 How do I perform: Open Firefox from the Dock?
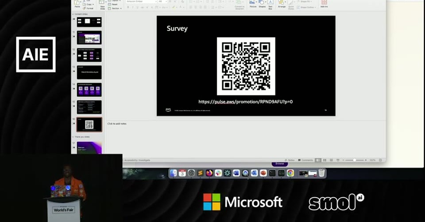coord(209,173)
